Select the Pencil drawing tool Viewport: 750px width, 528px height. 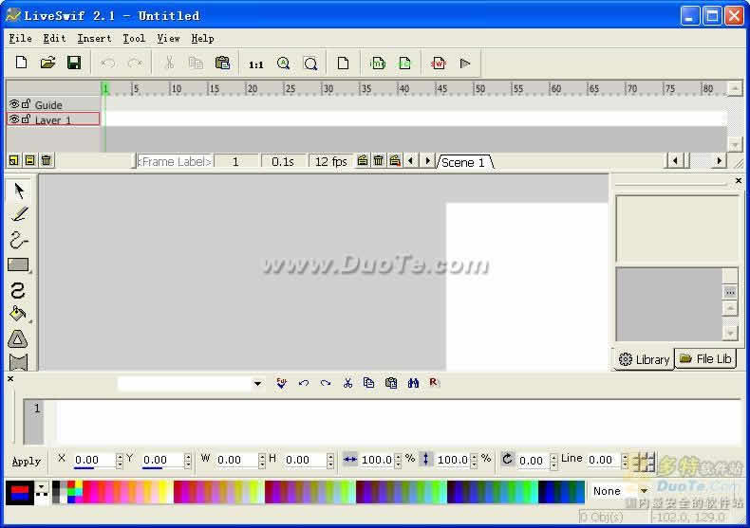click(x=19, y=215)
